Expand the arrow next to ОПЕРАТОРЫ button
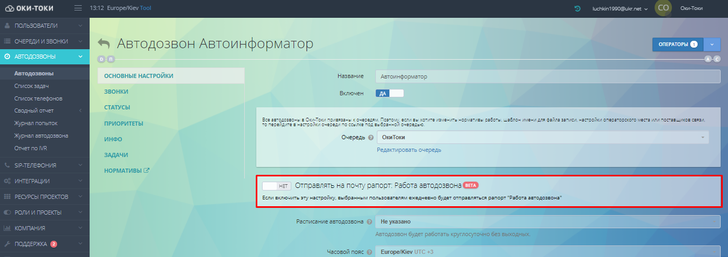Viewport: 728px width, 257px height. pos(712,44)
